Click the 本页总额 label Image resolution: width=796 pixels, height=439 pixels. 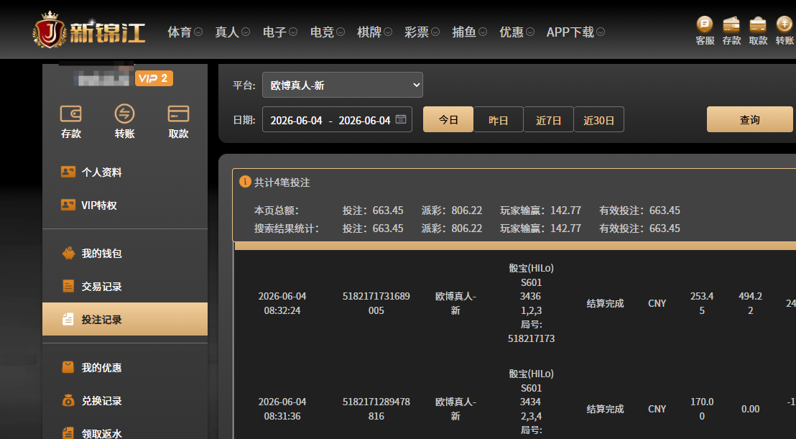(277, 210)
